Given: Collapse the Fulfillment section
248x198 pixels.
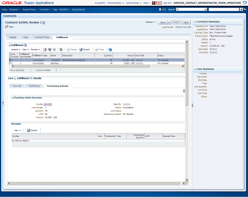Looking at the screenshot, I should (x=9, y=45).
